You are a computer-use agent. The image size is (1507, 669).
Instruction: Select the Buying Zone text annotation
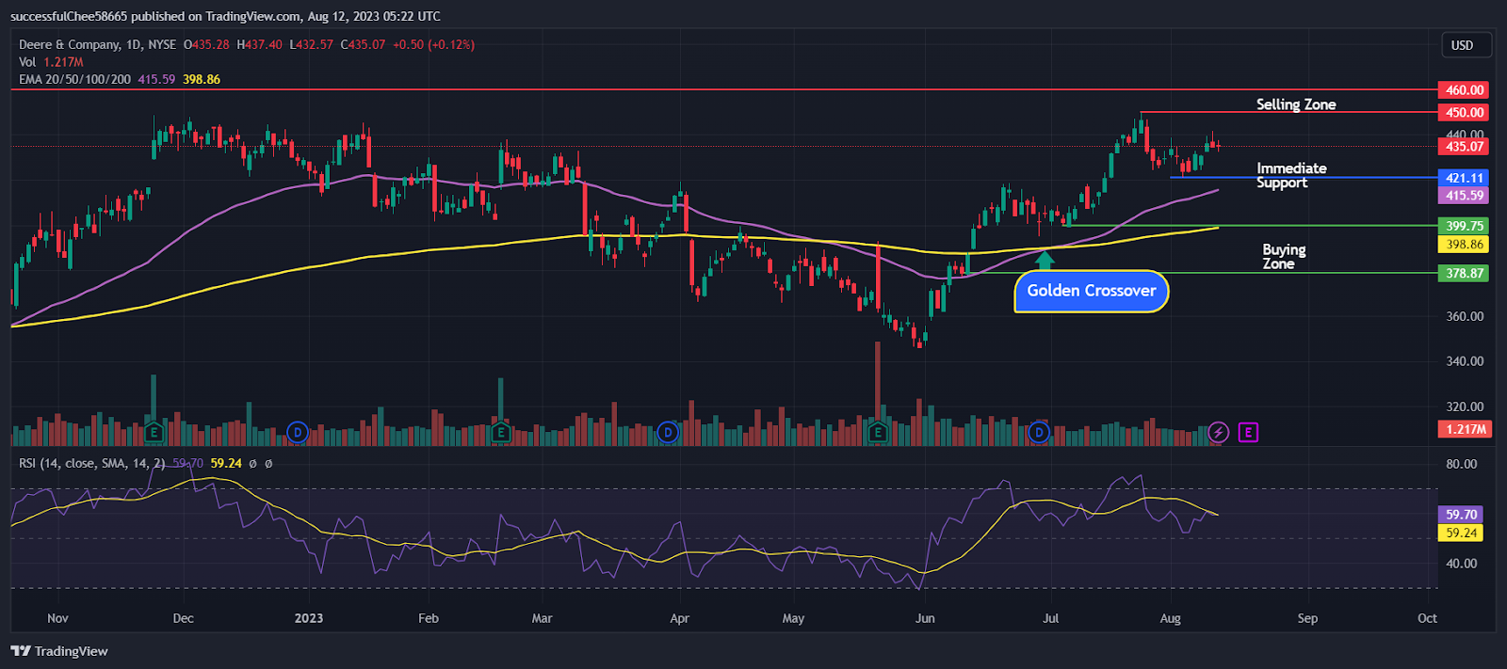pyautogui.click(x=1284, y=257)
